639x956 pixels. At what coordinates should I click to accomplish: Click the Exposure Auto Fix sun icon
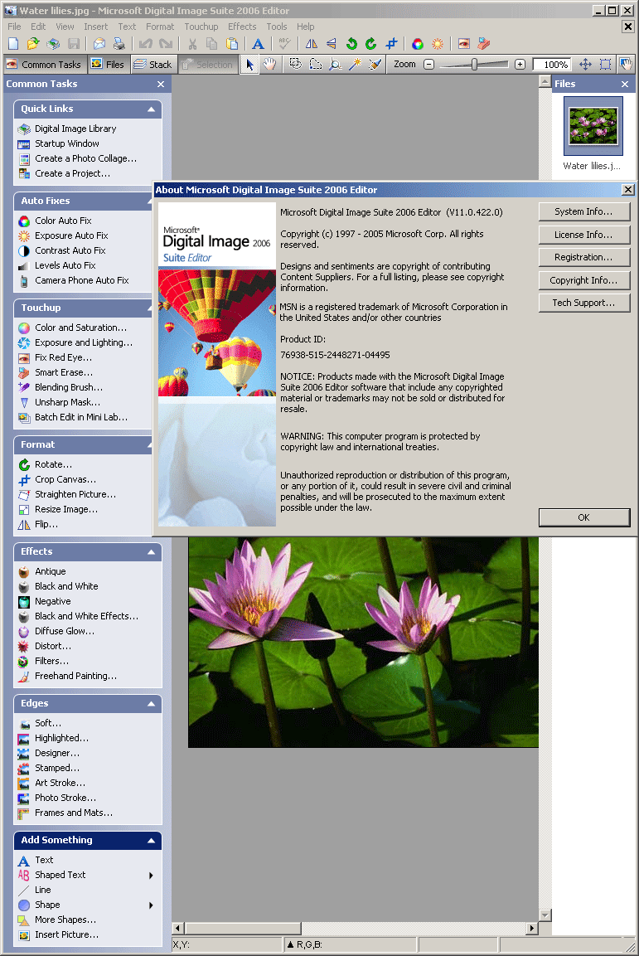(438, 44)
